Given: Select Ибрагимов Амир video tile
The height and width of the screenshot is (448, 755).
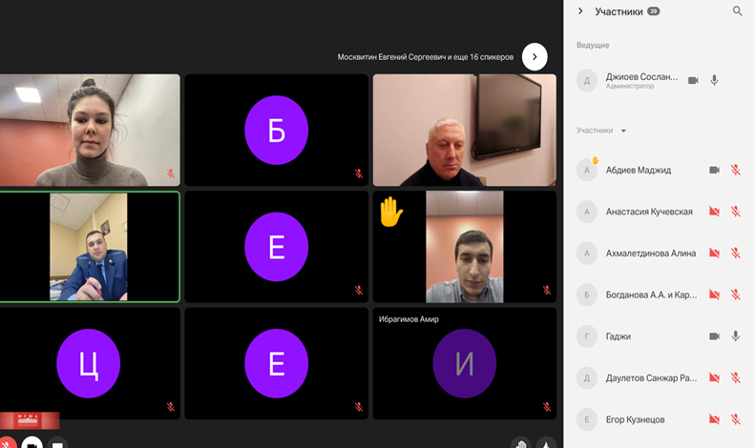Looking at the screenshot, I should 464,363.
